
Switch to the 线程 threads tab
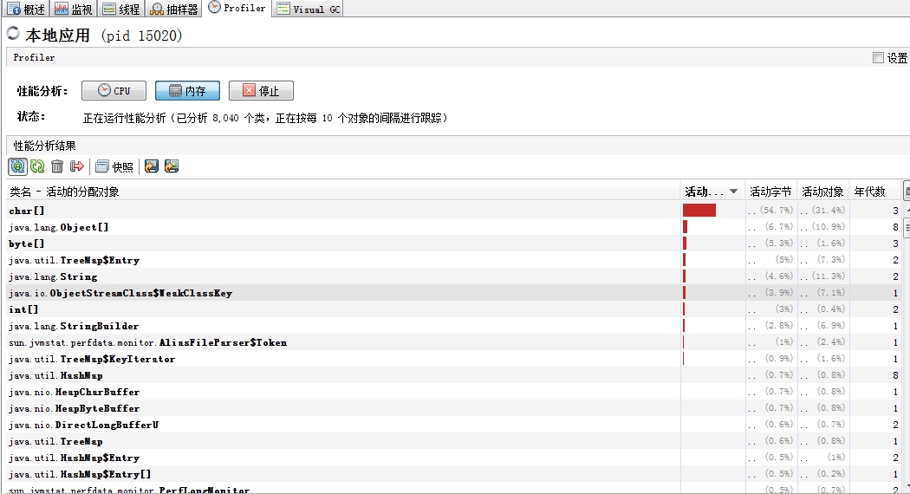(x=120, y=9)
